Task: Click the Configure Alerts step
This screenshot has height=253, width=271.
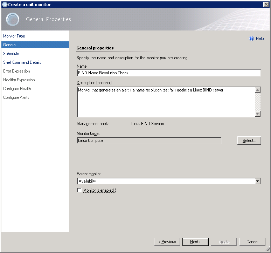Action: point(16,97)
